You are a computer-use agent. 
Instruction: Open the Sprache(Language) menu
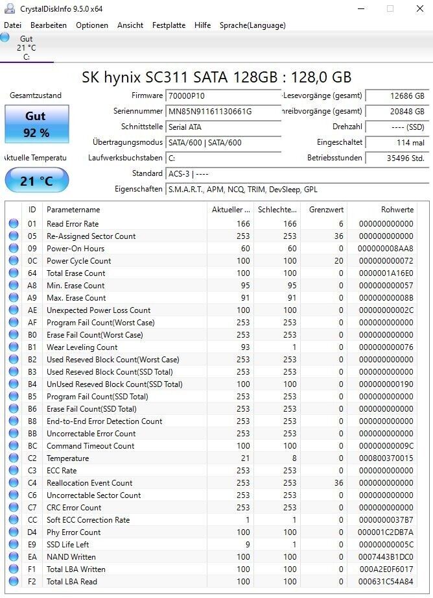[x=253, y=25]
